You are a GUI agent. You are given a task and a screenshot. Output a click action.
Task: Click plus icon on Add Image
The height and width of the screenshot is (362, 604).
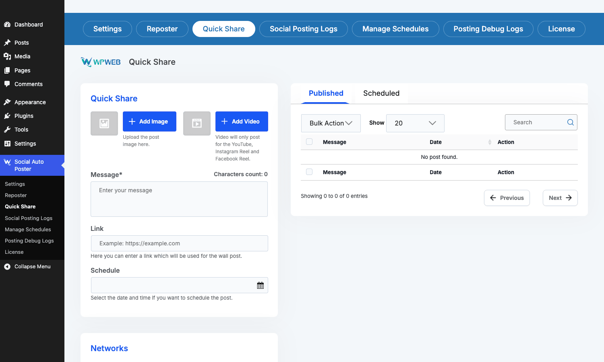pyautogui.click(x=132, y=121)
